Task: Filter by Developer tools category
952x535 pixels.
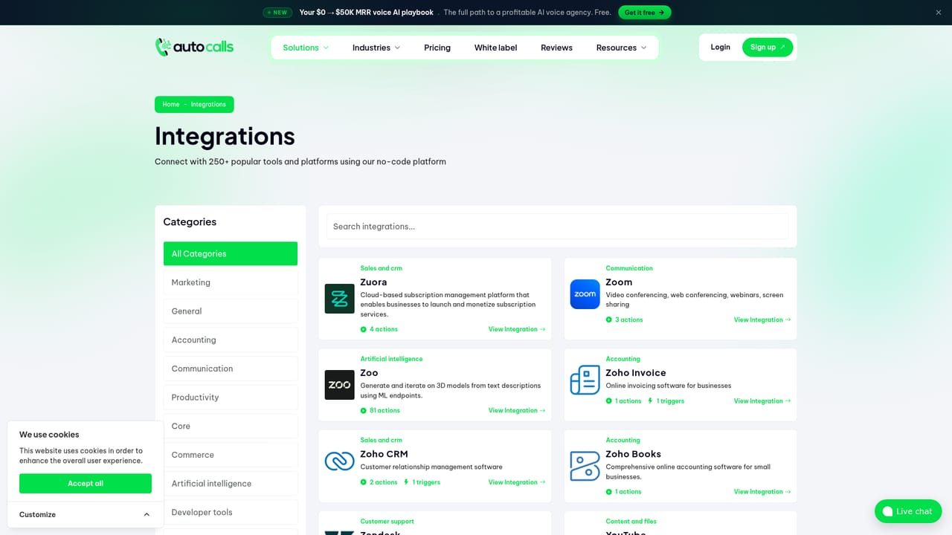Action: (231, 512)
